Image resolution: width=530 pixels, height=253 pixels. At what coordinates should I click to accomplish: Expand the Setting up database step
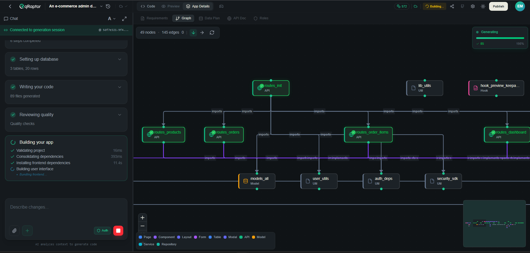point(120,59)
